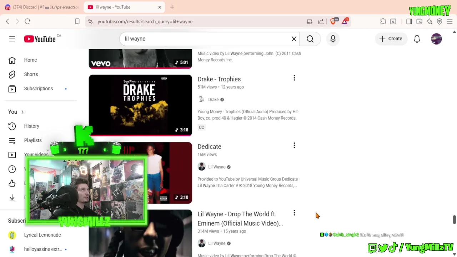Open the Brave Rewards triangle icon
Image resolution: width=457 pixels, height=257 pixels.
pyautogui.click(x=345, y=21)
